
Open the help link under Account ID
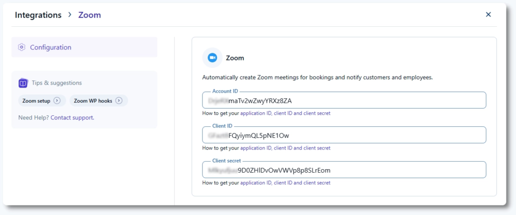coord(285,113)
